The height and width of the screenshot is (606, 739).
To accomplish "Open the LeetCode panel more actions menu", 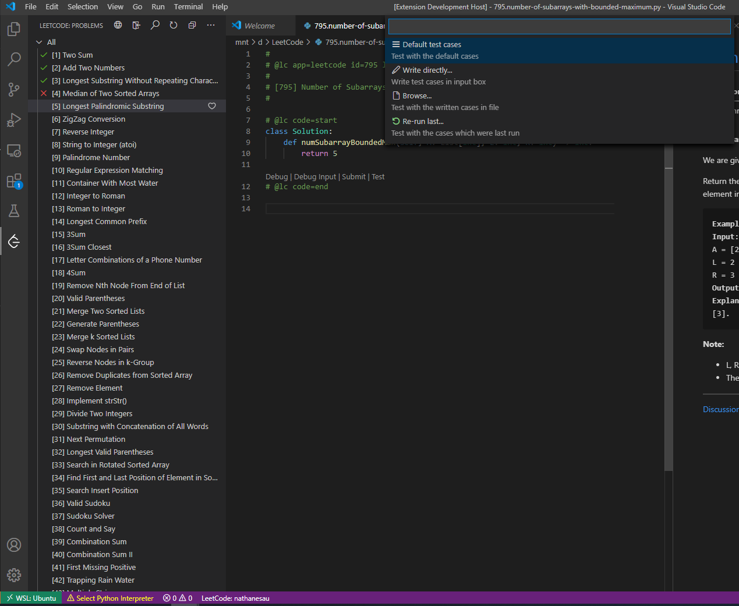I will pos(211,25).
